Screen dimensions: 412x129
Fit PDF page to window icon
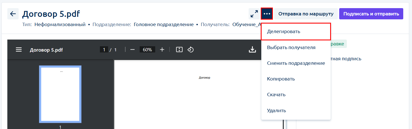pos(179,50)
